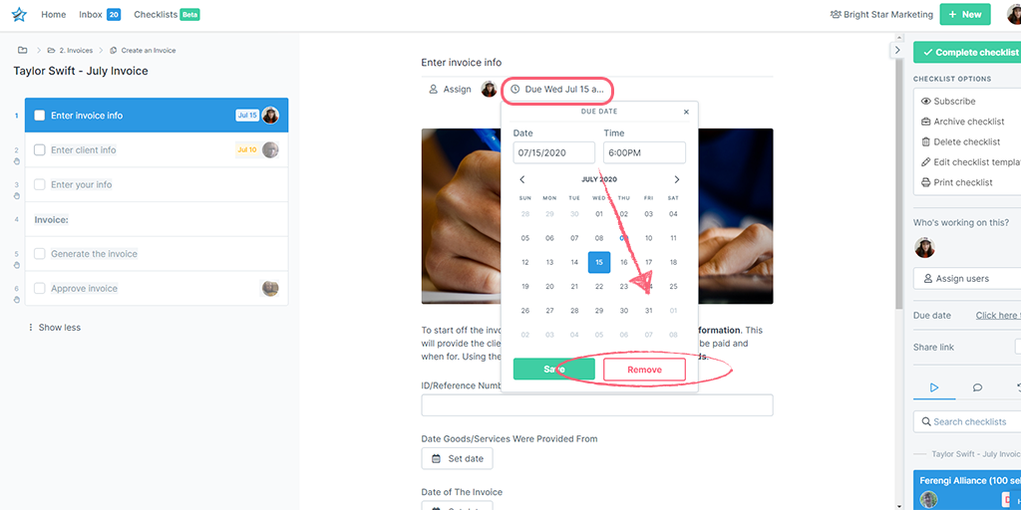
Task: Click the folder icon in breadcrumb
Action: (x=23, y=50)
